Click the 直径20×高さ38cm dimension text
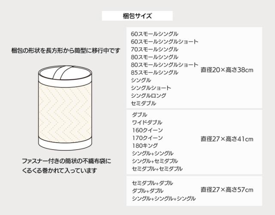The image size is (275, 215). pos(227,69)
